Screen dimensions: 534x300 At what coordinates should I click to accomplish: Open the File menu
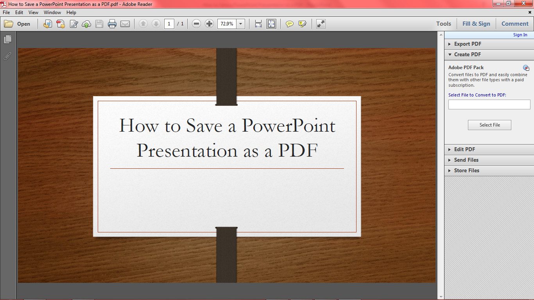[x=6, y=12]
